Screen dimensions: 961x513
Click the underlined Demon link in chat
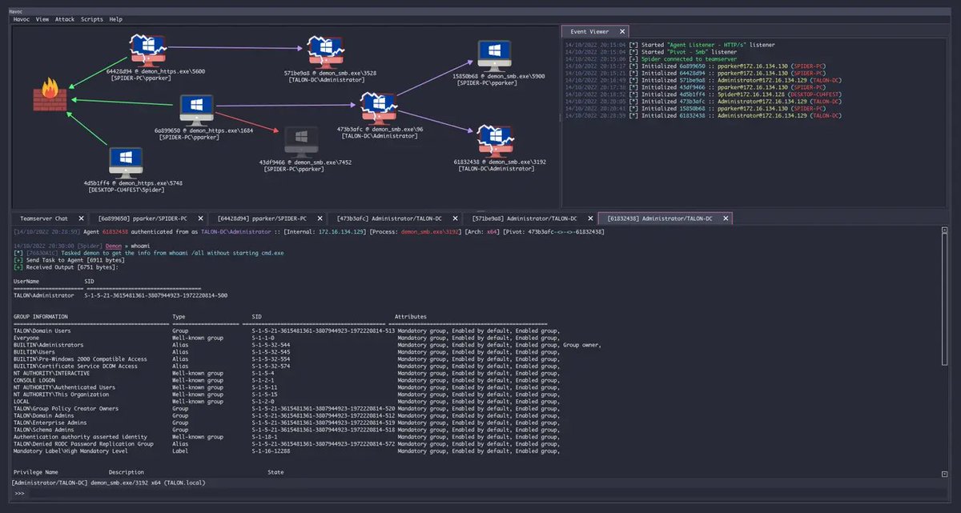pos(112,246)
